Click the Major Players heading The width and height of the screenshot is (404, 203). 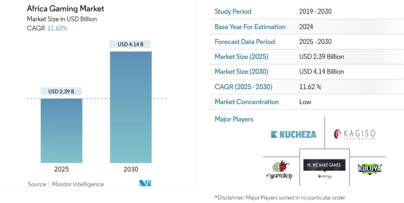click(x=234, y=119)
